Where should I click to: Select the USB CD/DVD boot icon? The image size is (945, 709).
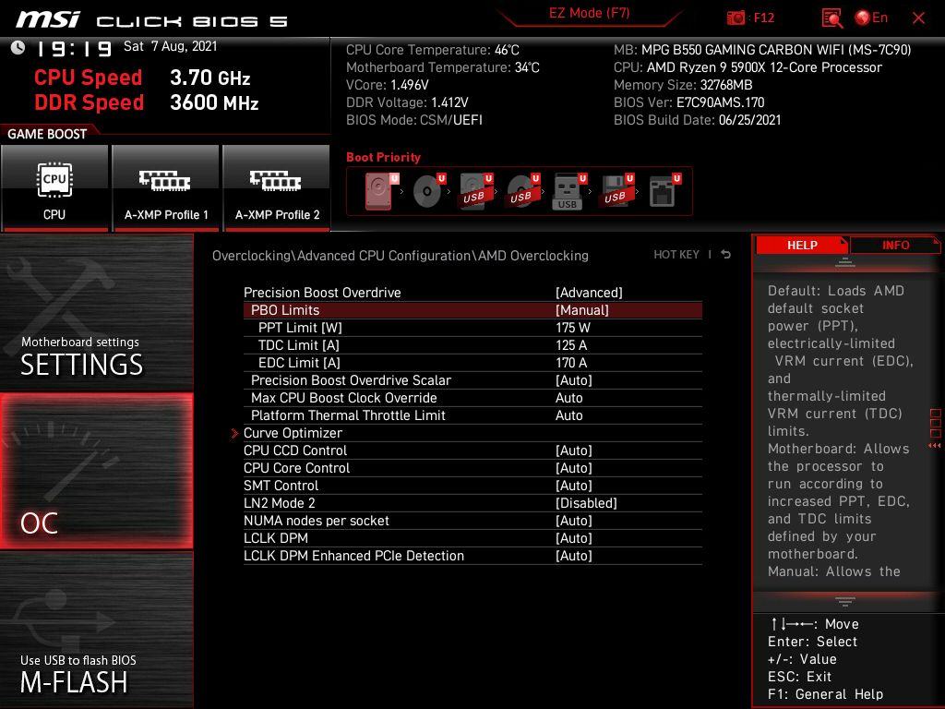pos(522,191)
